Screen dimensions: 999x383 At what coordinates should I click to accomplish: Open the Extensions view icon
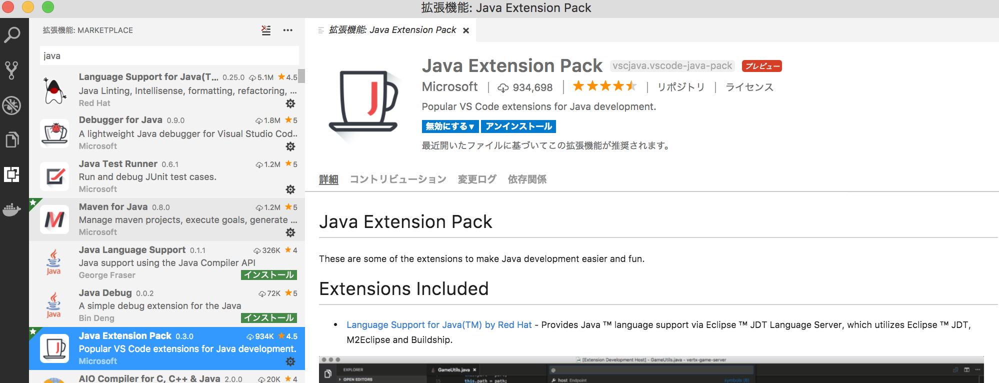[12, 174]
